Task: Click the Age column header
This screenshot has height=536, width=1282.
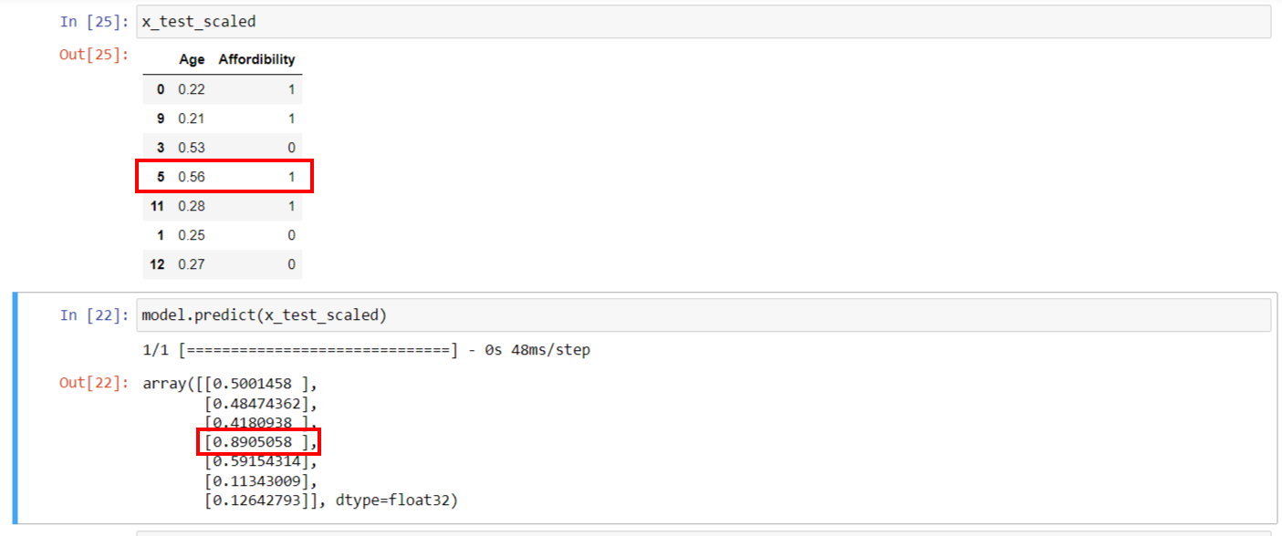Action: pyautogui.click(x=192, y=59)
